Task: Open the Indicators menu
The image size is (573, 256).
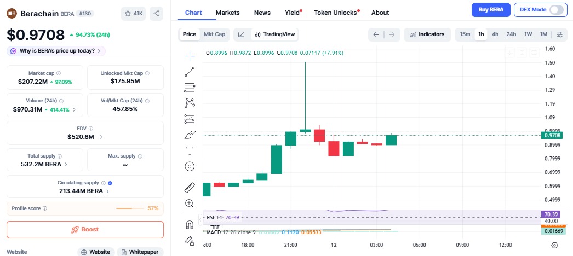Action: coord(427,34)
